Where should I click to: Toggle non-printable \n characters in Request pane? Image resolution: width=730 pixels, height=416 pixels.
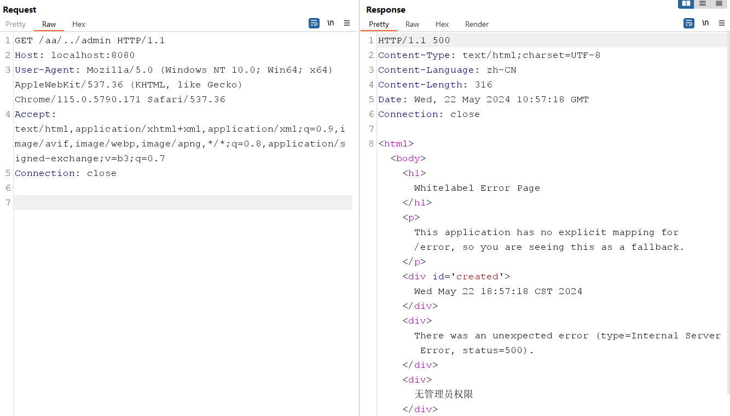[331, 23]
